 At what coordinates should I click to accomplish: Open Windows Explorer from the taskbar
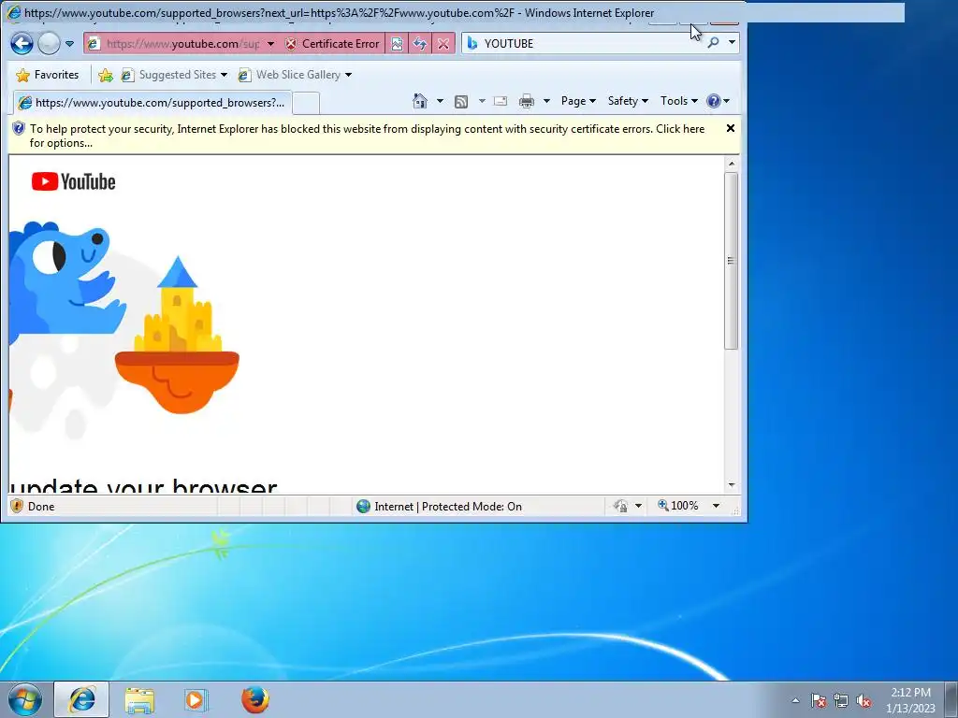[139, 699]
